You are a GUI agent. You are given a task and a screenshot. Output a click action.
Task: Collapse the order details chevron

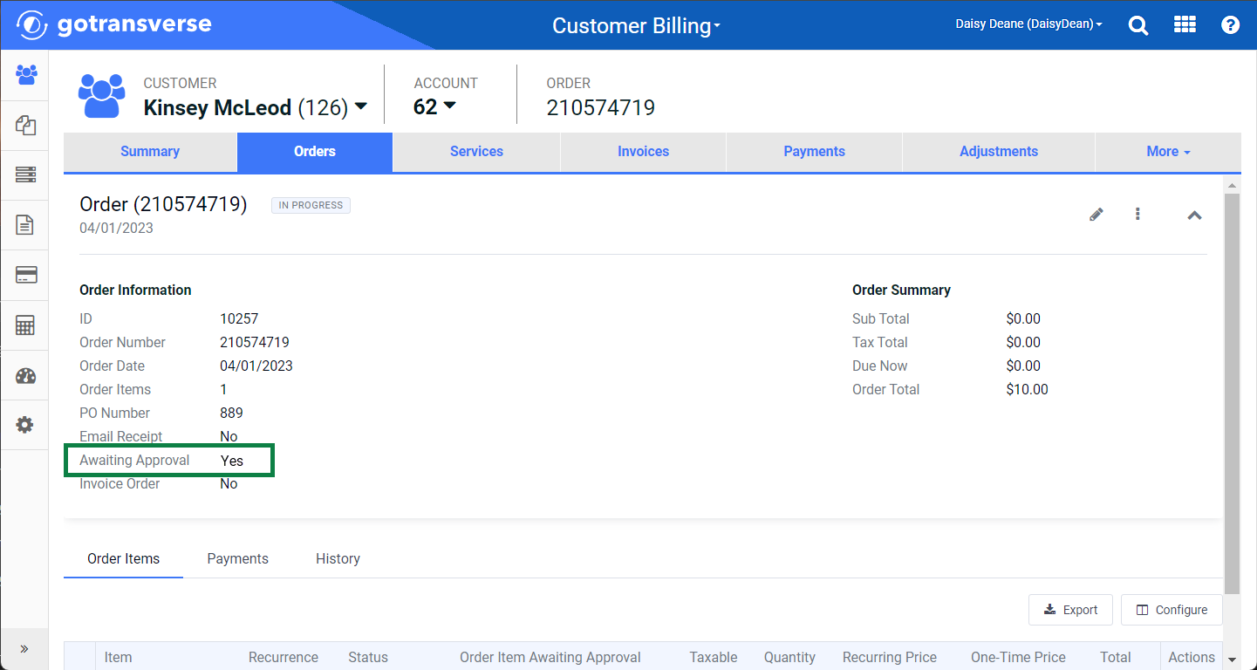pyautogui.click(x=1195, y=215)
